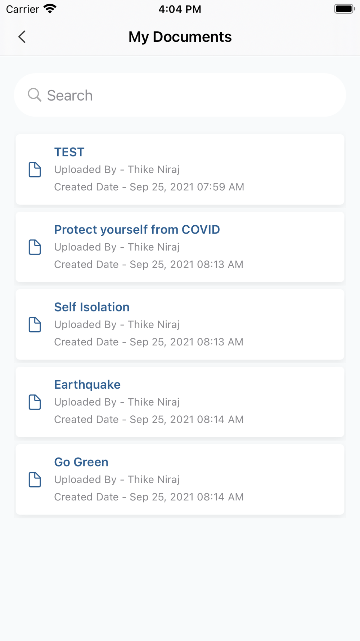Tap the My Documents page title
This screenshot has height=641, width=360.
coord(180,37)
